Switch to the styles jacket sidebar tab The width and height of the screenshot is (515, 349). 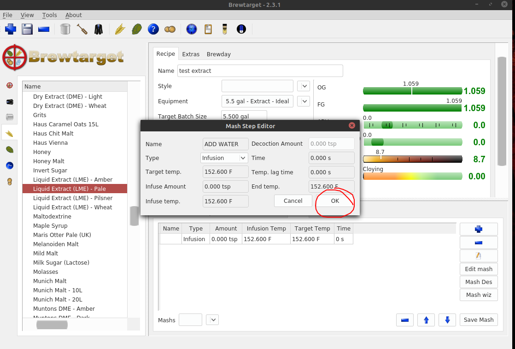click(10, 102)
